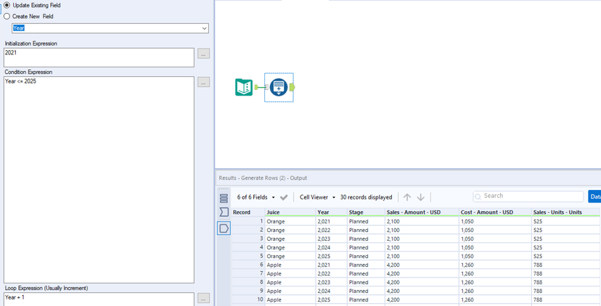Click the Generate Rows output anchor
Image resolution: width=601 pixels, height=306 pixels.
click(293, 88)
